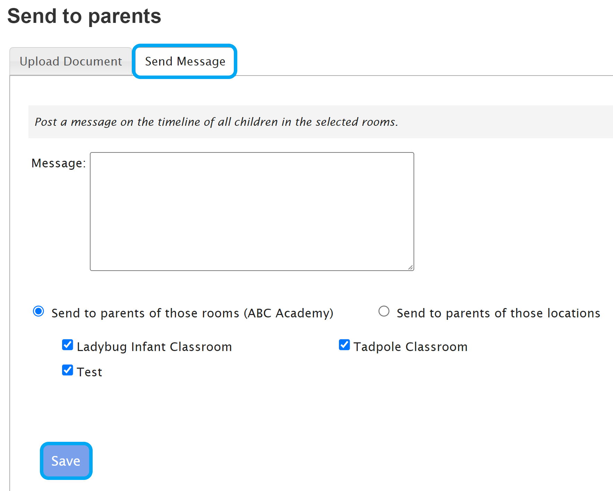Switch to the Upload Document tab
The width and height of the screenshot is (613, 491).
(71, 61)
